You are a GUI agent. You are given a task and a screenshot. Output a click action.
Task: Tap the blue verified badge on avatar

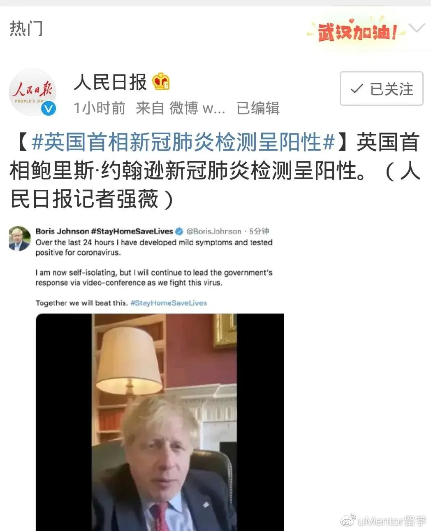point(49,109)
